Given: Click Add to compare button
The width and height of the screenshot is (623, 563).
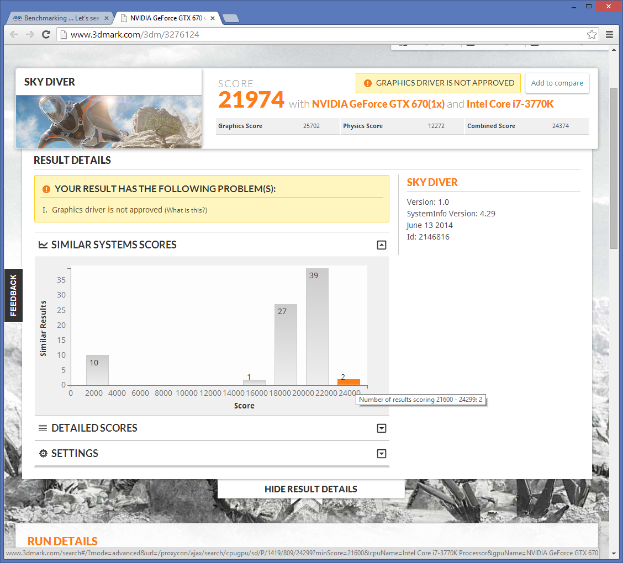Looking at the screenshot, I should click(x=557, y=83).
